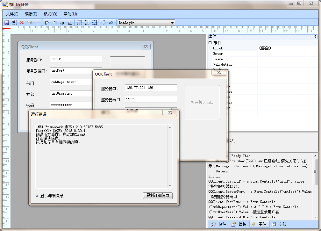Equalize vertical spacing between controls
321x231 pixels.
pos(104,23)
